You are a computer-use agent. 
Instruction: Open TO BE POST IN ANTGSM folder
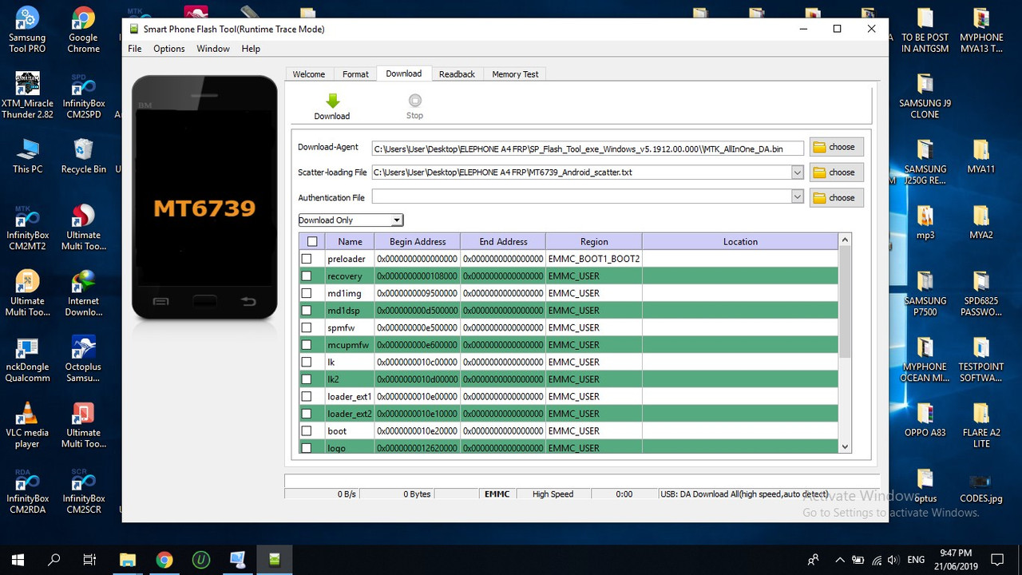(x=925, y=30)
